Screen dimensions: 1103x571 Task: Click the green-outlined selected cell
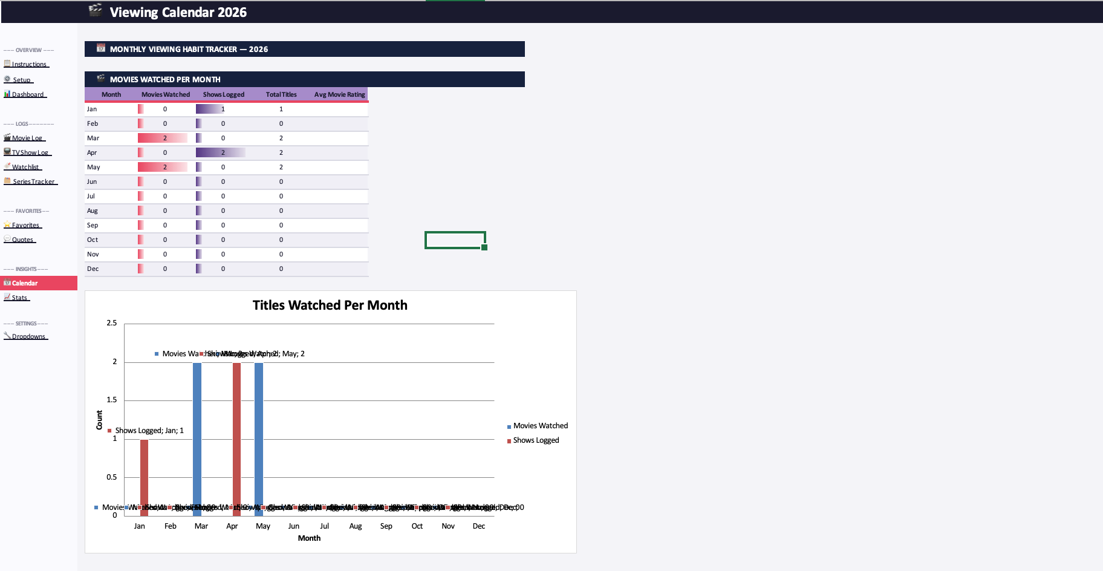pos(455,240)
